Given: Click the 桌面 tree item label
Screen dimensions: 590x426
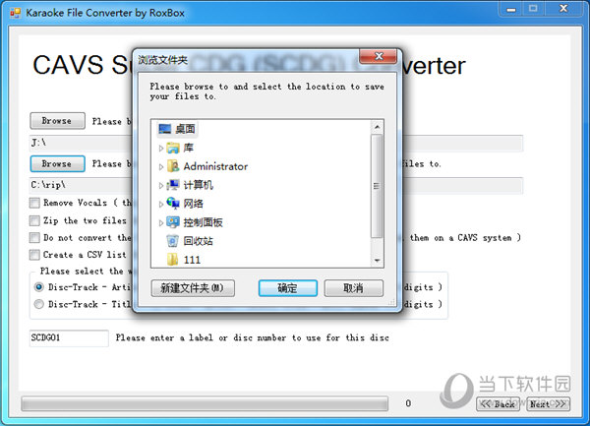Looking at the screenshot, I should [185, 129].
